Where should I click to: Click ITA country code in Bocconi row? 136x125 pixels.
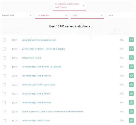(x=122, y=40)
